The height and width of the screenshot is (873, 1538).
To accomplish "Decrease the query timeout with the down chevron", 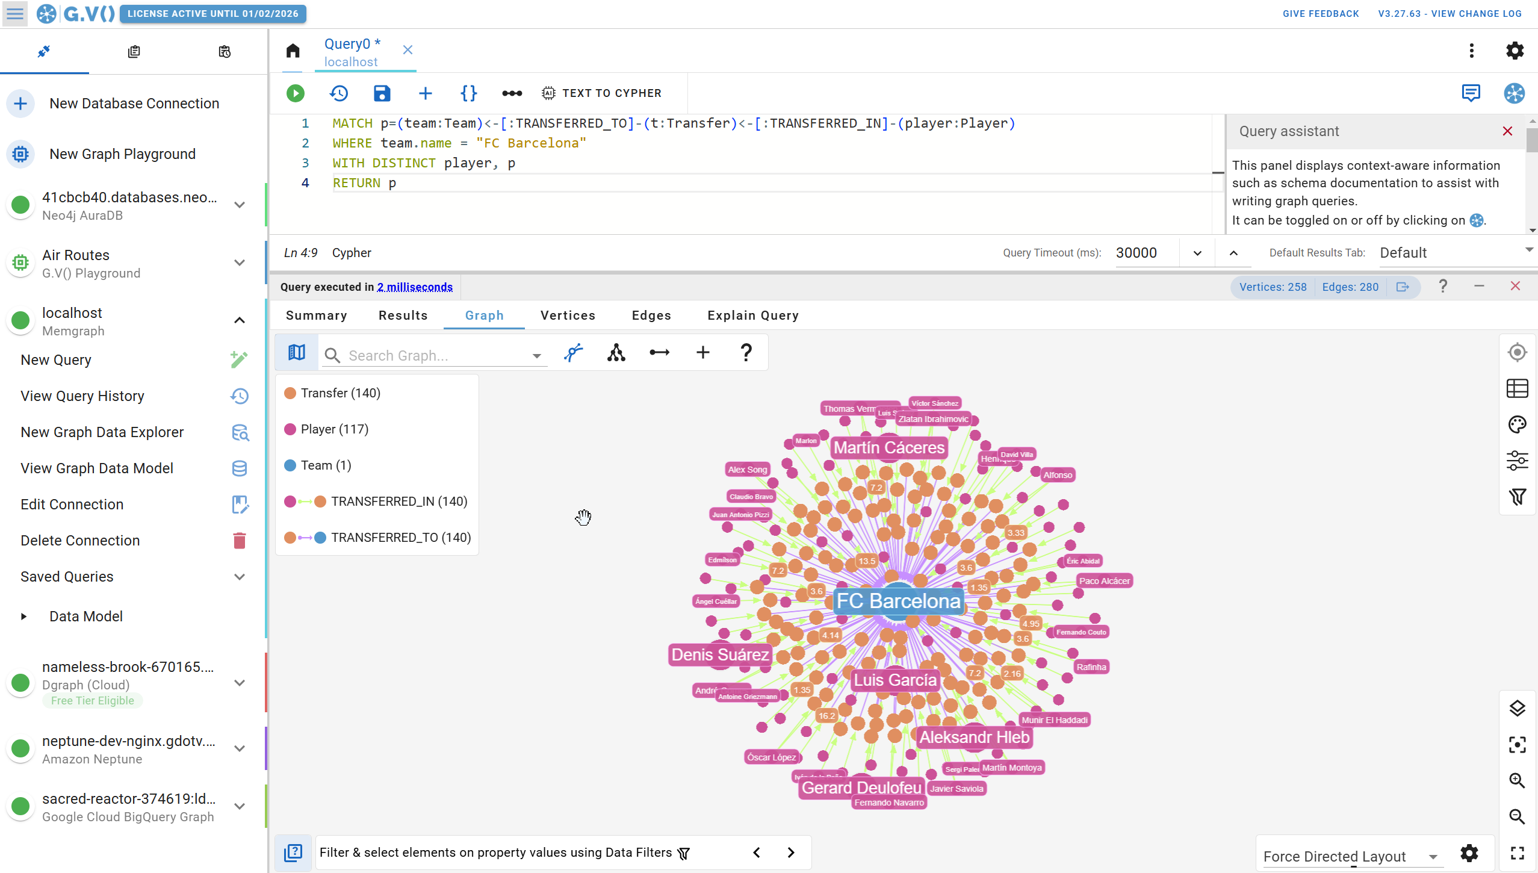I will [x=1197, y=253].
